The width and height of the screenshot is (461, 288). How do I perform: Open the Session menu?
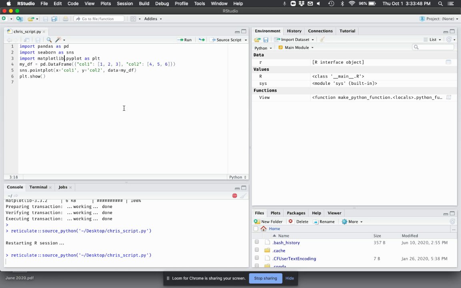coord(125,4)
